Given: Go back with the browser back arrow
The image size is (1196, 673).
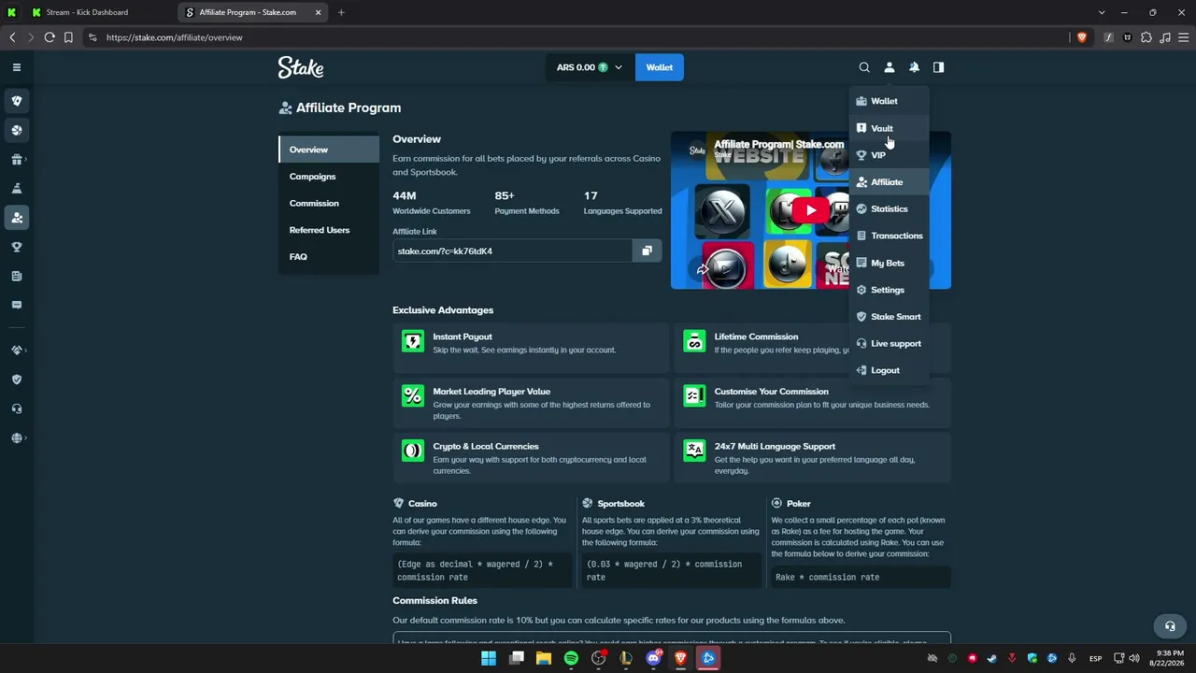Looking at the screenshot, I should pos(12,37).
